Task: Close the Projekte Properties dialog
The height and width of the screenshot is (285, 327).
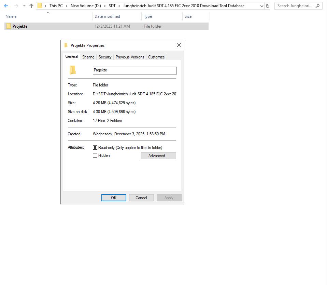Action: (179, 45)
